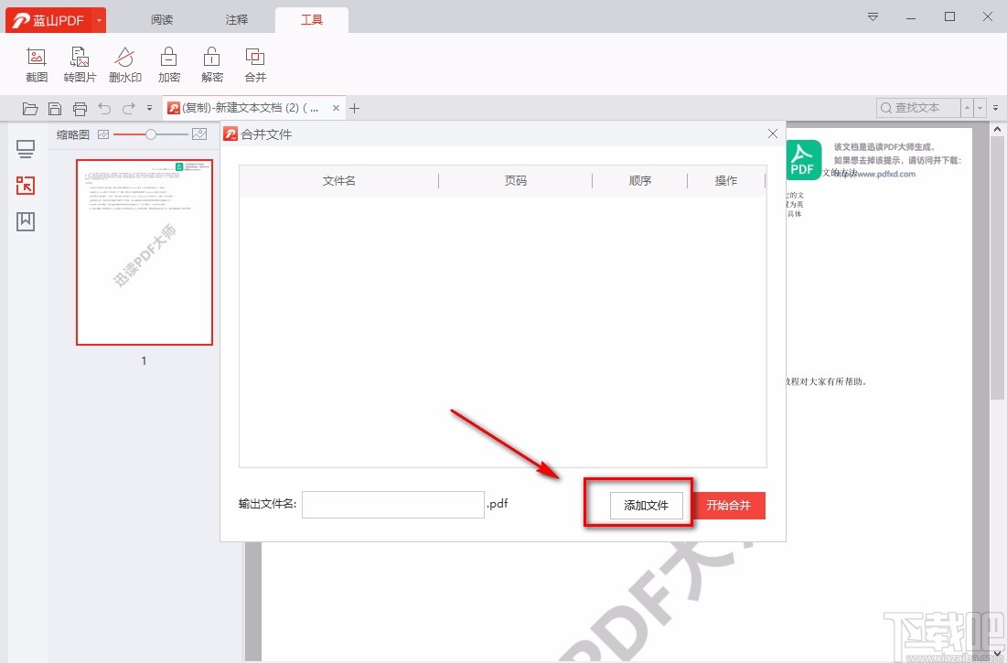Close the (复制)-新建文本文档 tab

click(336, 109)
